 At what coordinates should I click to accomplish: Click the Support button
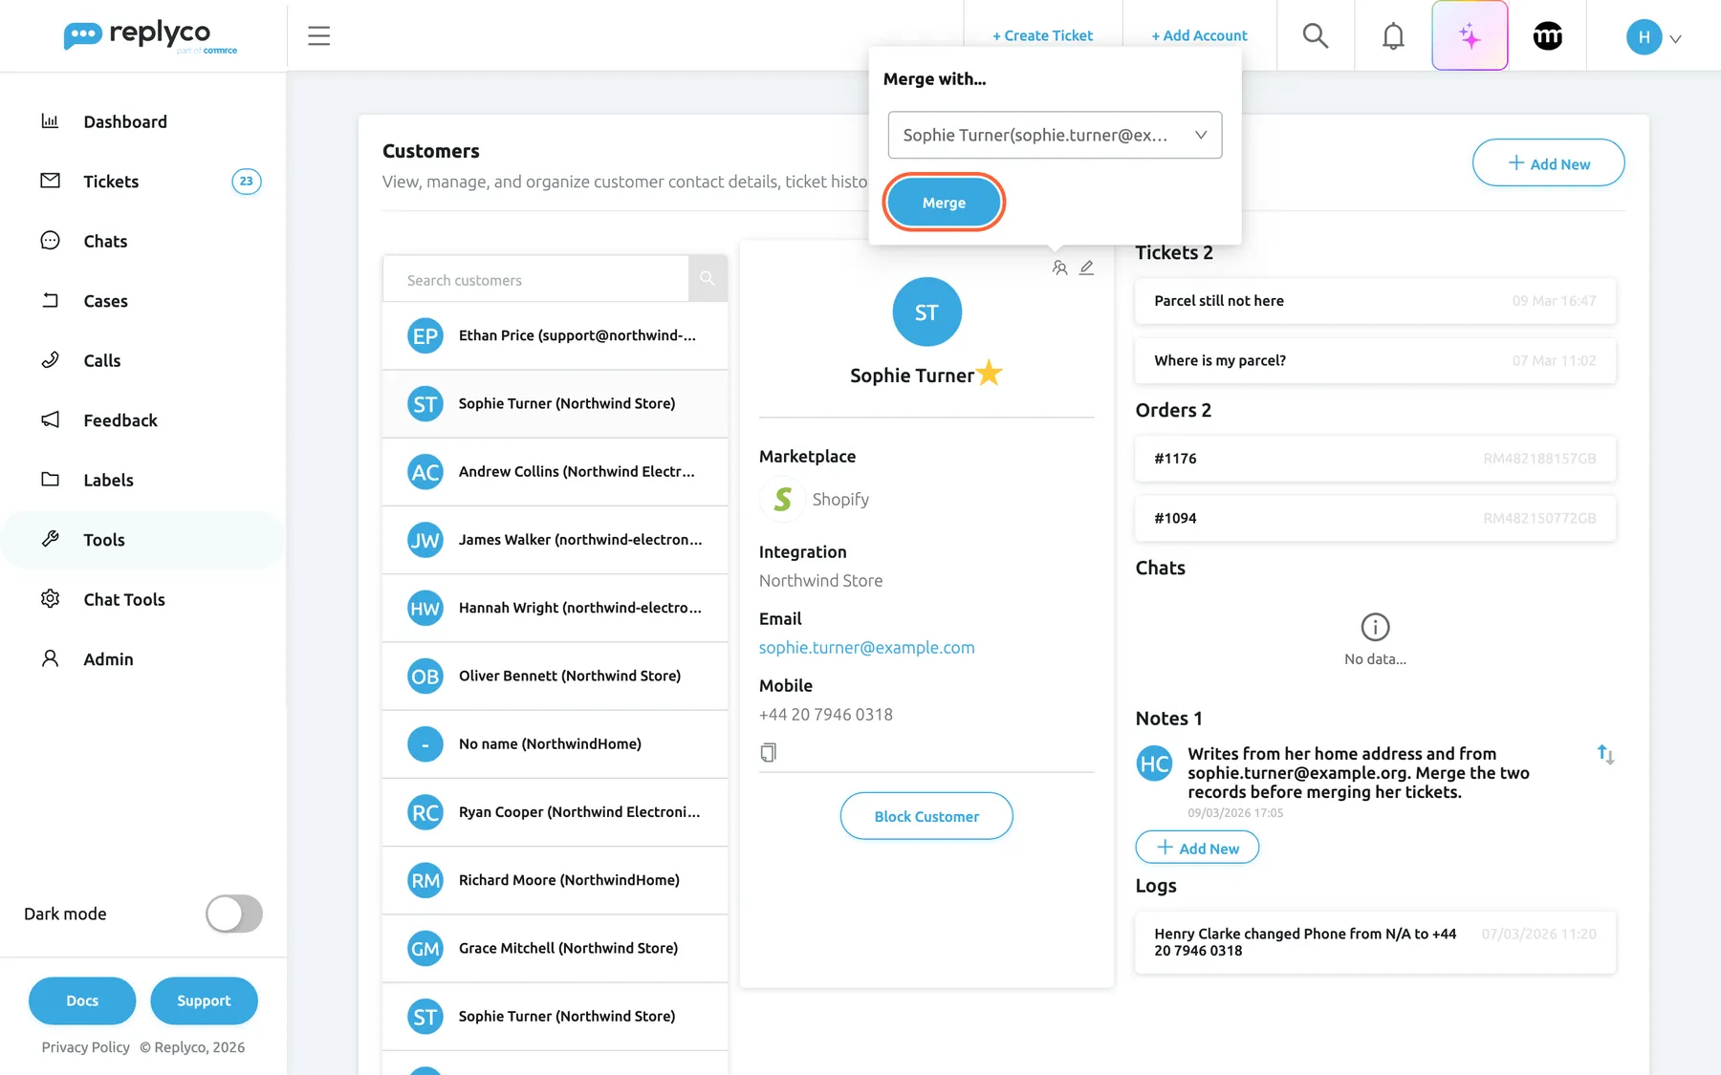coord(204,1000)
